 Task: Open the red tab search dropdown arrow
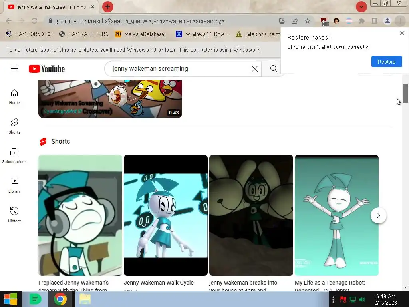(361, 7)
